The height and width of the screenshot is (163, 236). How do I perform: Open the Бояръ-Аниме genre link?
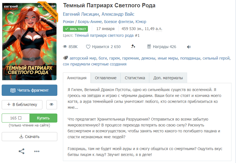(x=90, y=22)
